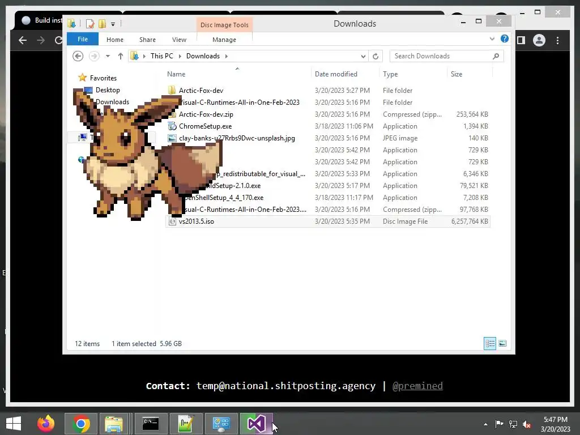Click 'Downloads' in the address breadcrumb
Image resolution: width=580 pixels, height=435 pixels.
203,56
